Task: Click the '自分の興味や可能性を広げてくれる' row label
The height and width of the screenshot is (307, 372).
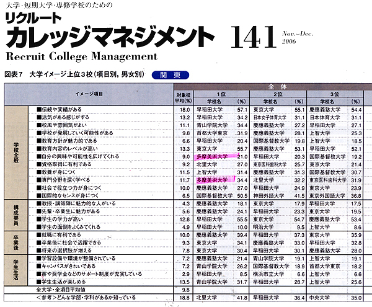Action: [78, 156]
